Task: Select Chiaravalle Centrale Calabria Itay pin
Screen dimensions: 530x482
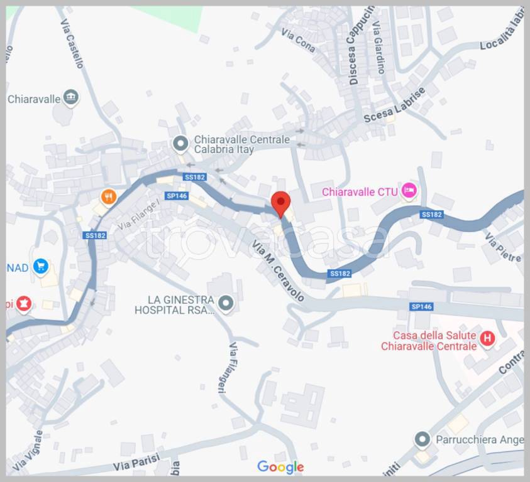Action: point(180,144)
